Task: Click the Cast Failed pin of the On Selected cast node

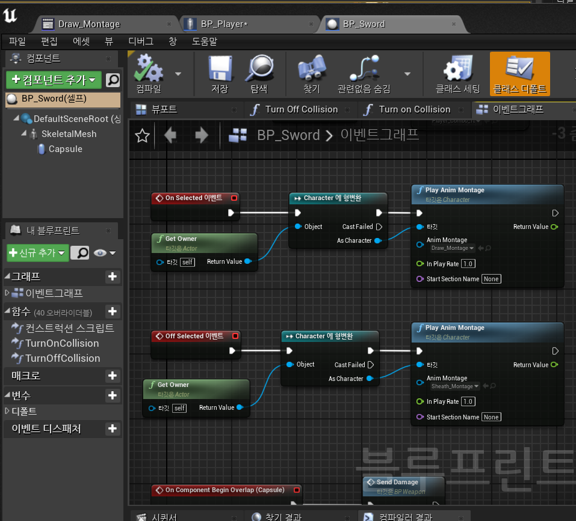Action: (379, 227)
